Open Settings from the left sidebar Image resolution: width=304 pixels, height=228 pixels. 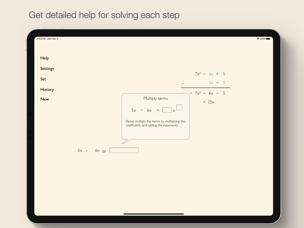pos(47,69)
